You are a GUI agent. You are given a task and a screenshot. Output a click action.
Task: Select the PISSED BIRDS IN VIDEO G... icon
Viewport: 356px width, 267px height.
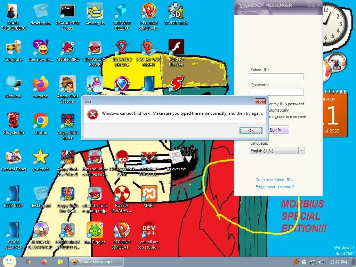tap(68, 236)
